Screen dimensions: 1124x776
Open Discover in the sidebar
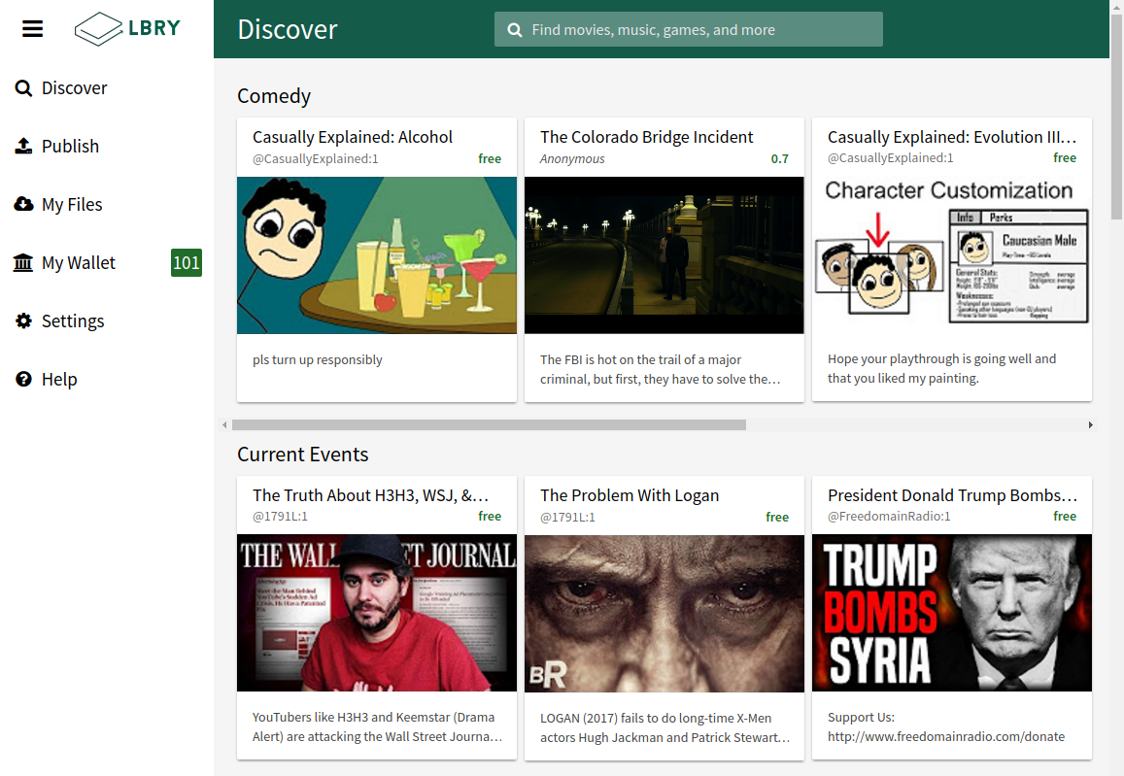75,88
